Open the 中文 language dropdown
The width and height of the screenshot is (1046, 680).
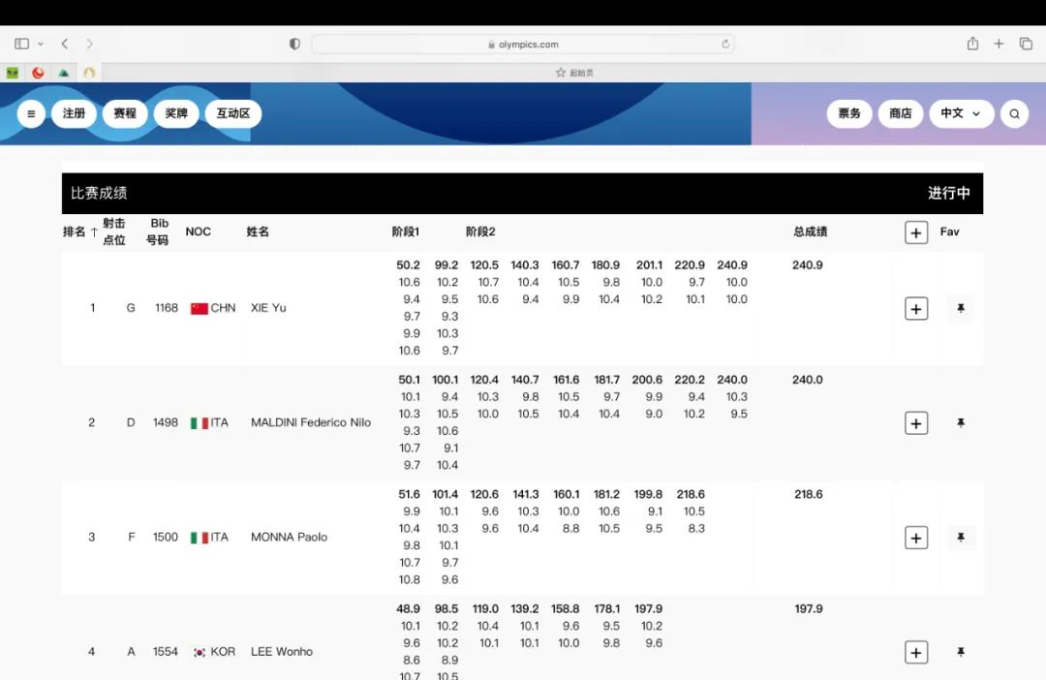(x=961, y=113)
